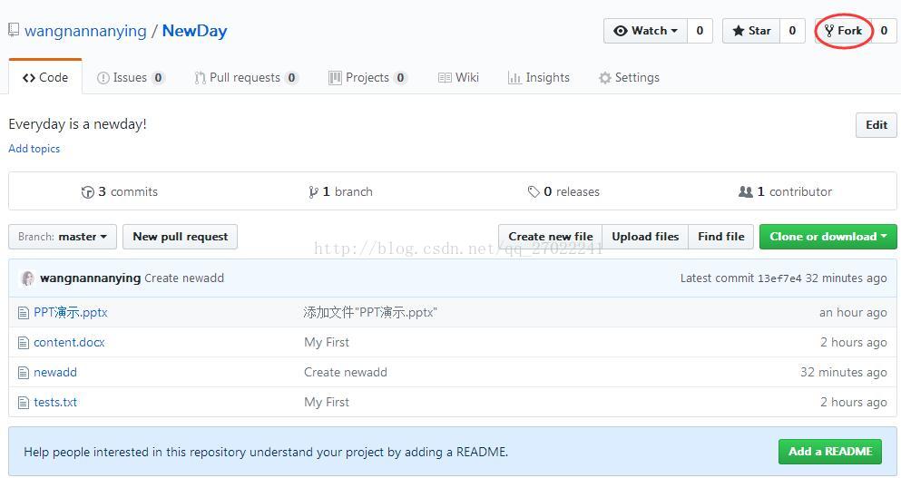Open the NewDay repository name link
Viewport: 901px width, 478px height.
[x=195, y=31]
